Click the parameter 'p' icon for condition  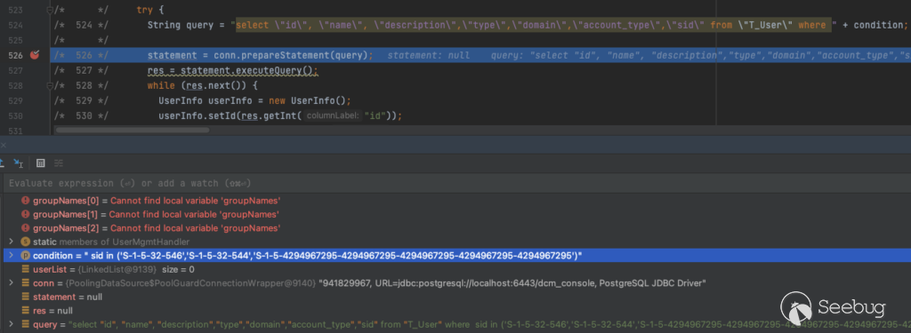point(25,255)
